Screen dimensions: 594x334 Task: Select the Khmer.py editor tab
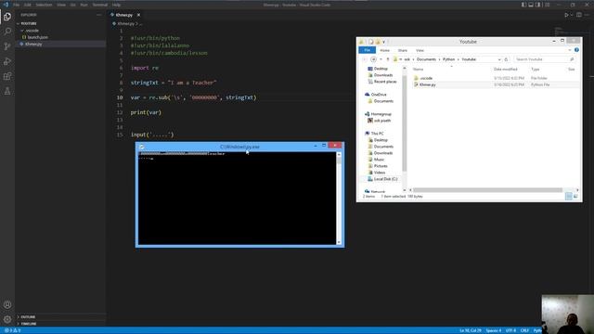coord(123,15)
